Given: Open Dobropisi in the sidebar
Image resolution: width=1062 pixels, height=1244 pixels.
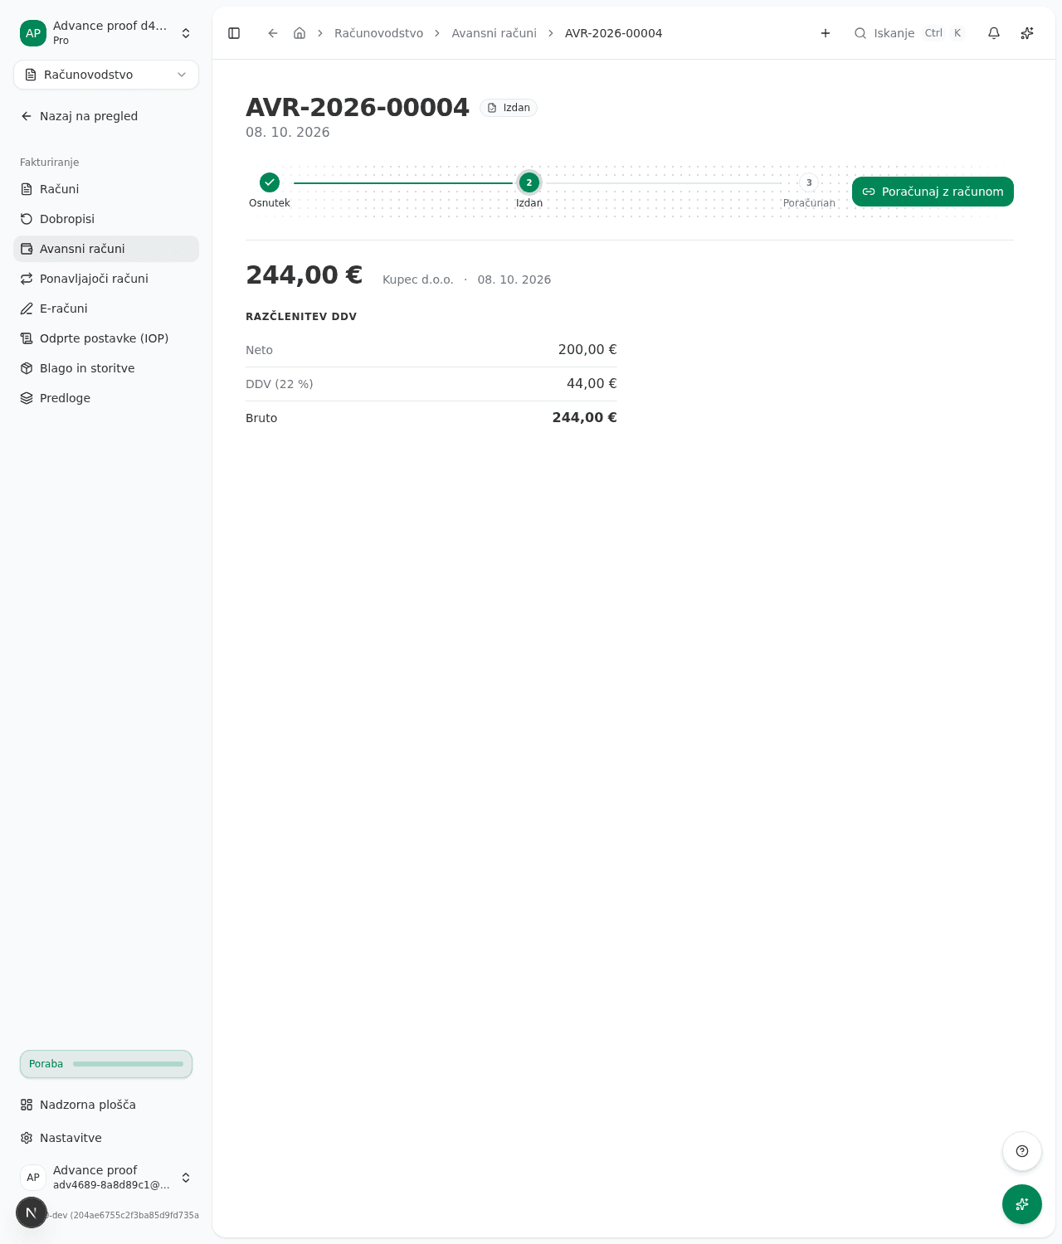Looking at the screenshot, I should 106,219.
